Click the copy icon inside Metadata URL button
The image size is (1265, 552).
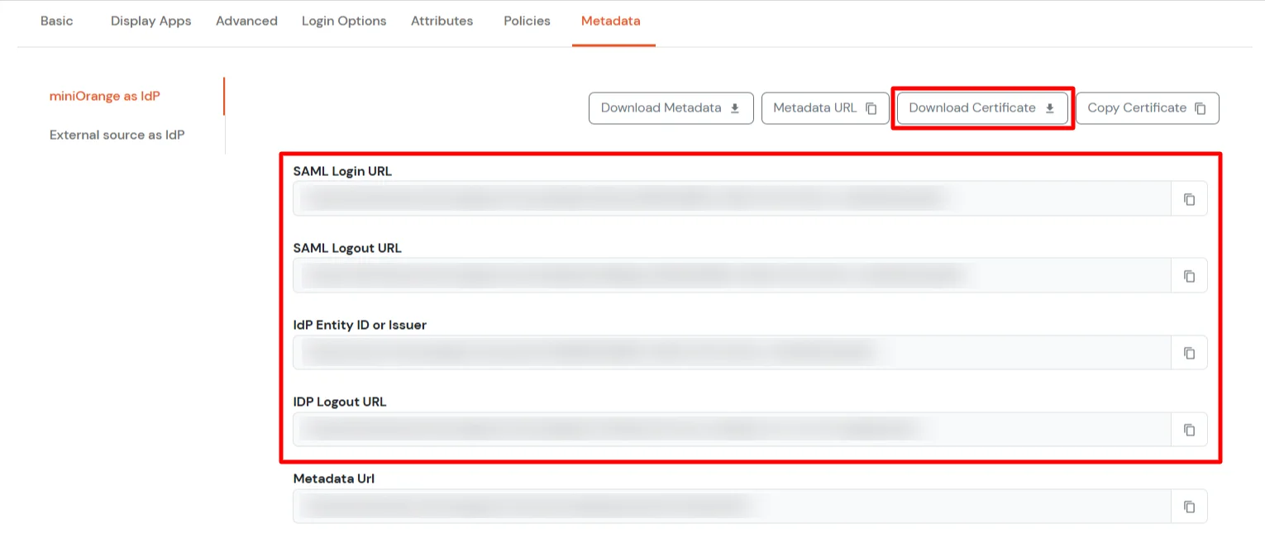[x=872, y=107]
